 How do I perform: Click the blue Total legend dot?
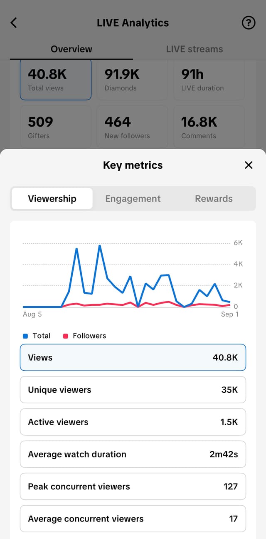point(25,336)
